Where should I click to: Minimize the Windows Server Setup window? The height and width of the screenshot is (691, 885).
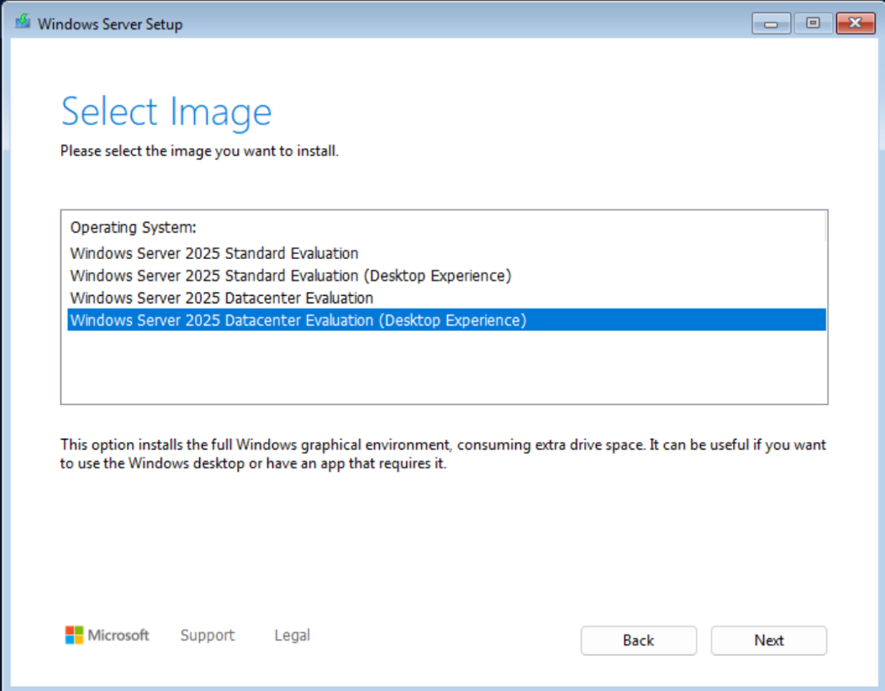pyautogui.click(x=771, y=24)
